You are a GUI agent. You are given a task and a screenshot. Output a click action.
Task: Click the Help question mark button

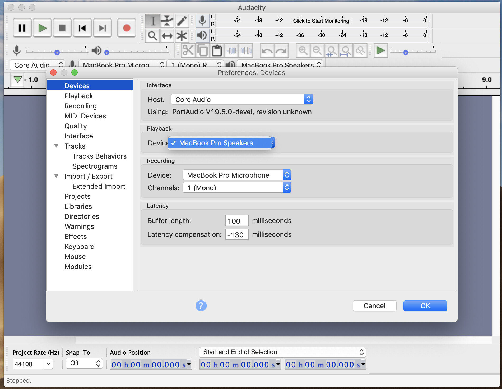click(x=201, y=306)
